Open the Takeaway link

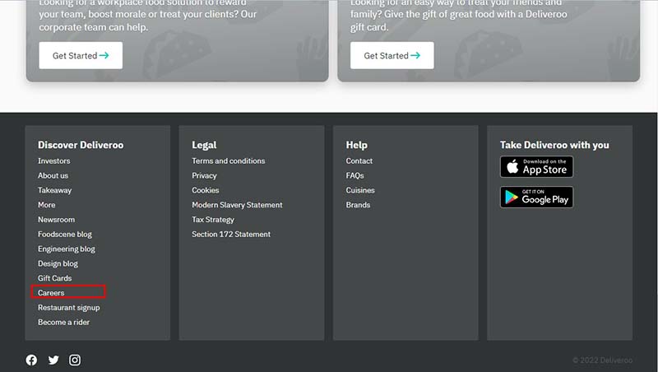[x=54, y=190]
